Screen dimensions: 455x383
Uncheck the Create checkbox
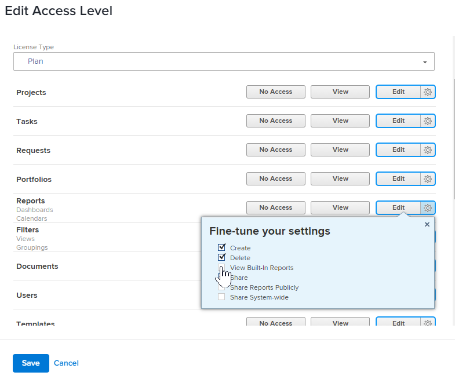pyautogui.click(x=221, y=248)
